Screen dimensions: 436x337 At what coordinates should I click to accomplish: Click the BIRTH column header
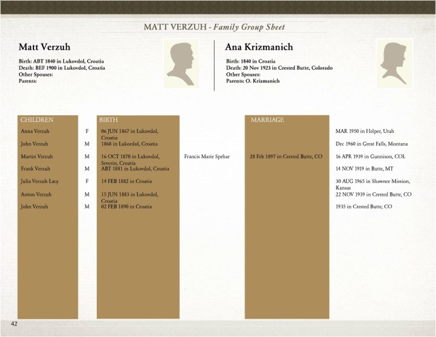[108, 120]
